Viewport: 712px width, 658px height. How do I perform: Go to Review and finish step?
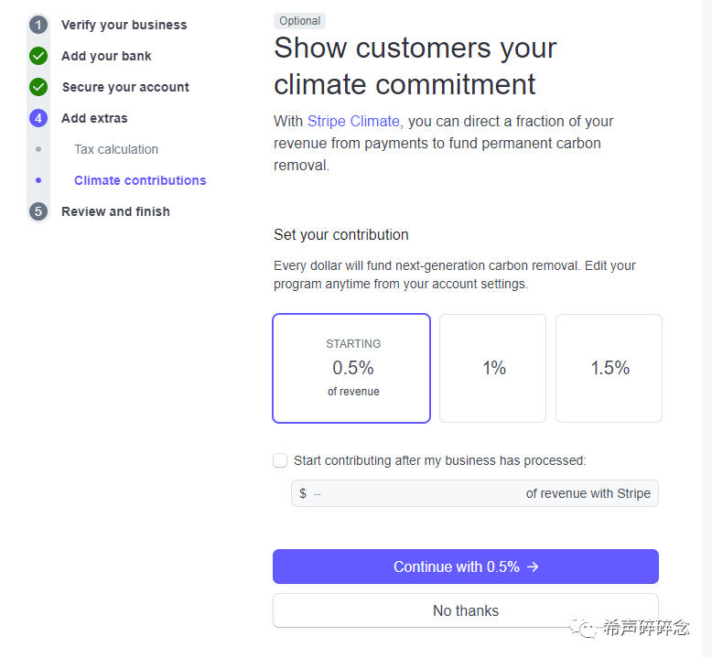(x=115, y=211)
